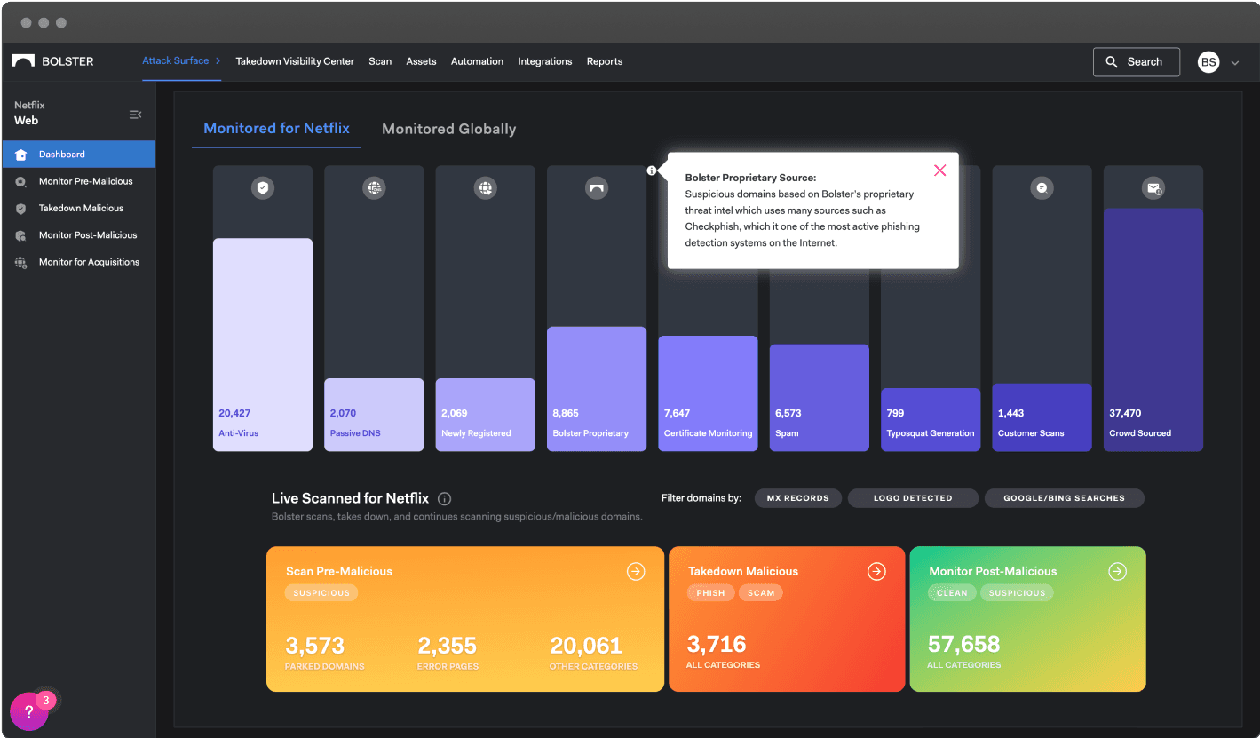Viewport: 1260px width, 738px height.
Task: Click the Crowd Sourced mail icon
Action: coord(1153,188)
